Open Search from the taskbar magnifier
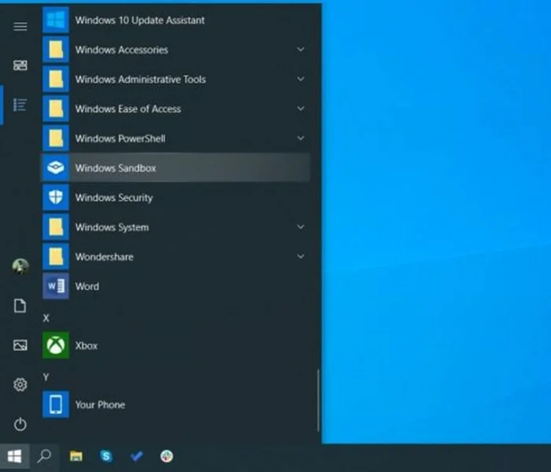Viewport: 551px width, 472px height. point(44,456)
